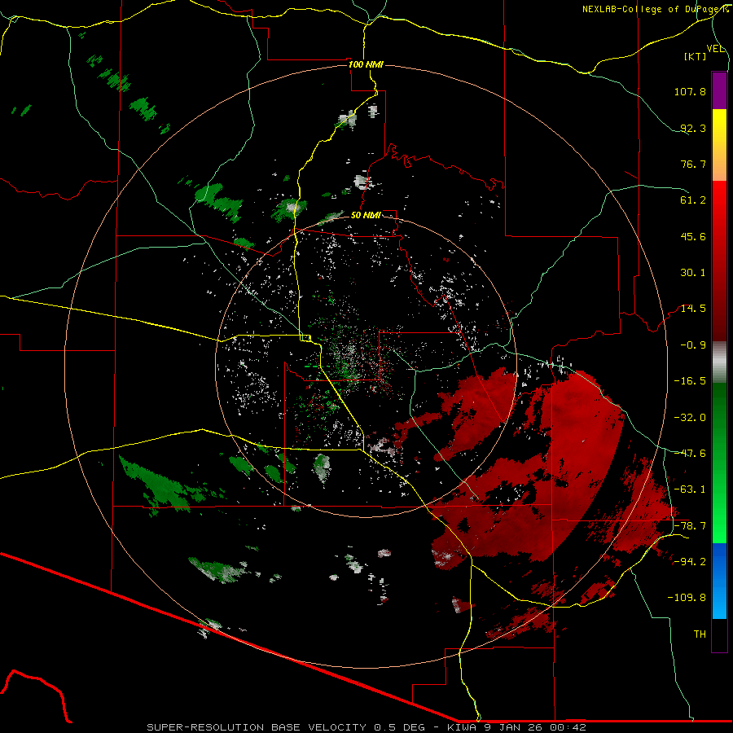Click the [KT] units label

click(696, 56)
